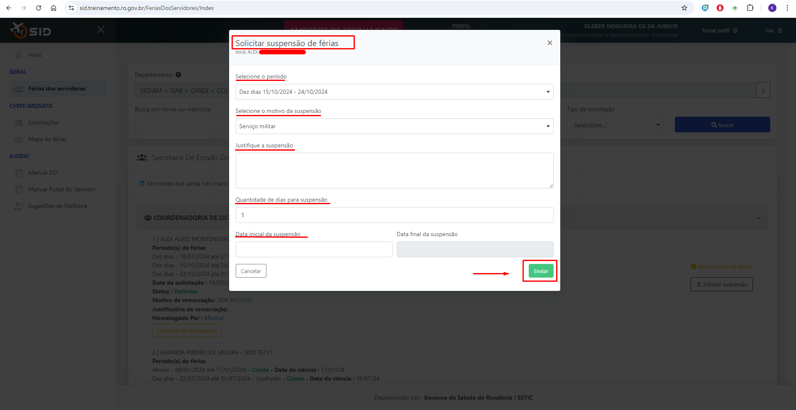Open the Tipo de solicitação Selecione dropdown
796x410 pixels.
click(x=614, y=124)
